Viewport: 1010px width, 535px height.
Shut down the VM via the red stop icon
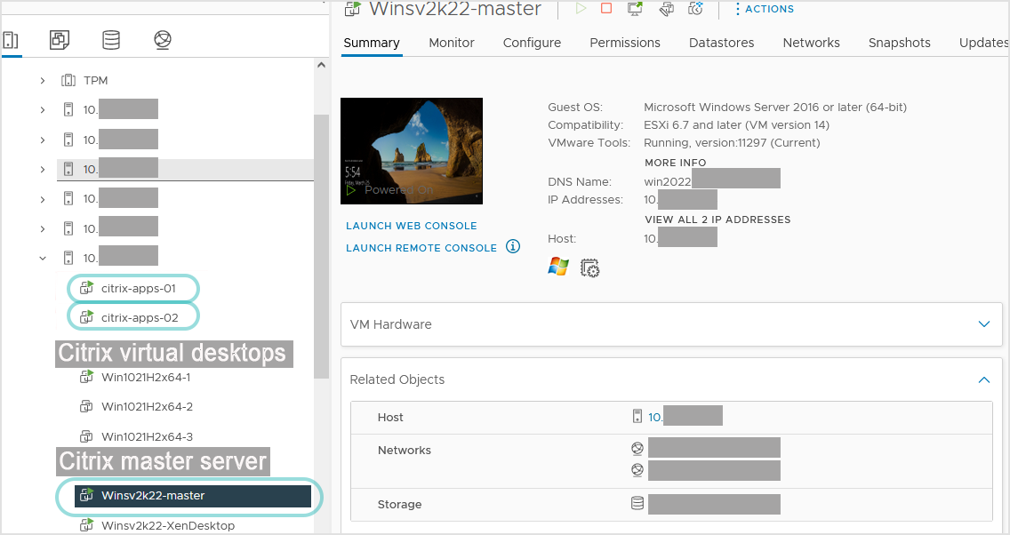606,9
